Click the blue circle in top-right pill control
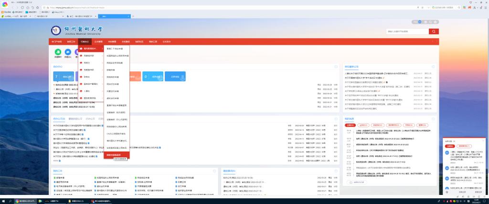 click(x=420, y=22)
